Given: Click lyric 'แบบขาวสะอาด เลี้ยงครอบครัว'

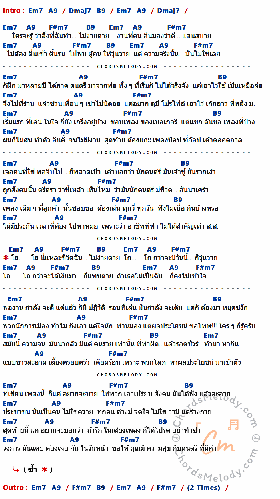Looking at the screenshot, I should pos(46,363).
